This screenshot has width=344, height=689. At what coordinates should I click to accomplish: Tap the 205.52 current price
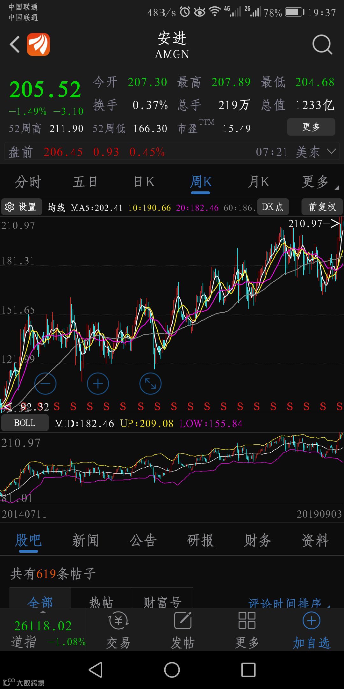45,90
